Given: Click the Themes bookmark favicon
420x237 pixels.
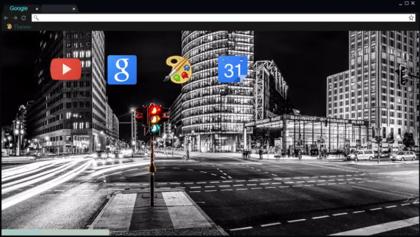Looking at the screenshot, I should point(9,27).
